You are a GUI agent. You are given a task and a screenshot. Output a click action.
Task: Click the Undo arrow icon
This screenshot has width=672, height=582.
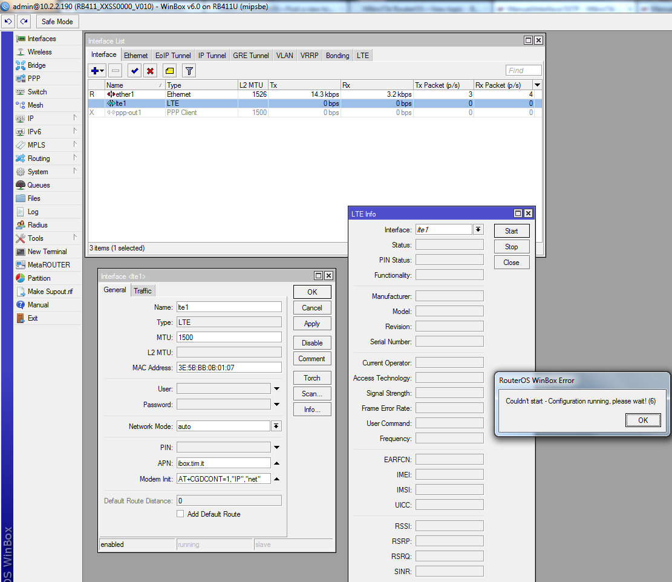(x=8, y=21)
